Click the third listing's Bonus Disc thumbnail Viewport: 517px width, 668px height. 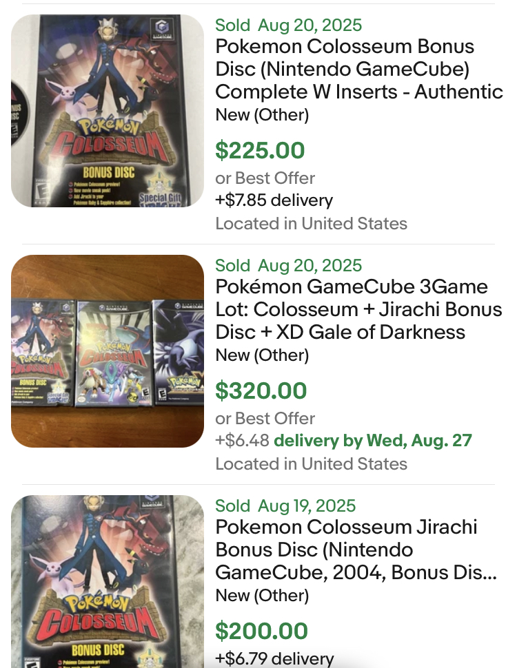108,581
